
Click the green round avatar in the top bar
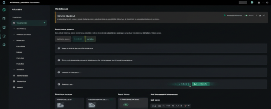click(252, 2)
